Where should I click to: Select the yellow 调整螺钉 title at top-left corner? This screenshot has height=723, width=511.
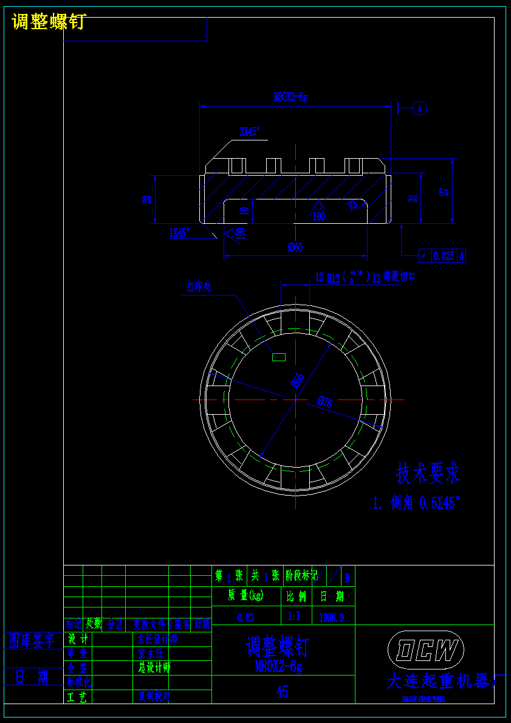click(x=49, y=22)
